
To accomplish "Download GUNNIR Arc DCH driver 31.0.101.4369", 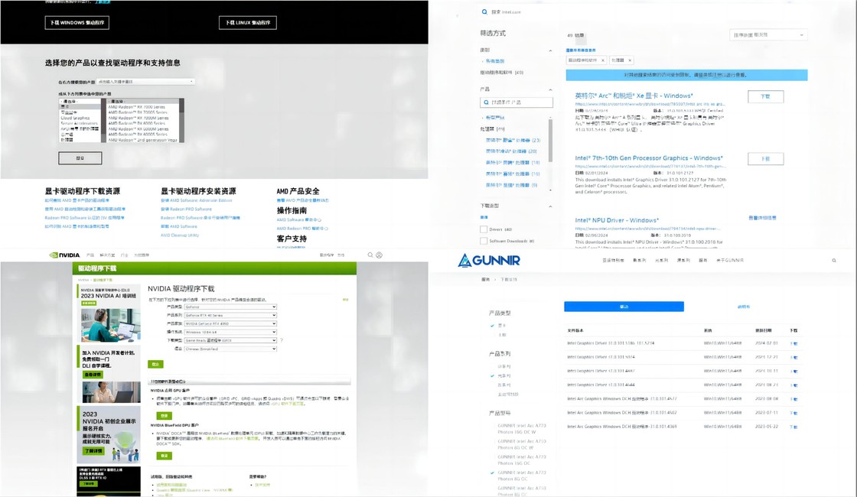I will pyautogui.click(x=793, y=427).
